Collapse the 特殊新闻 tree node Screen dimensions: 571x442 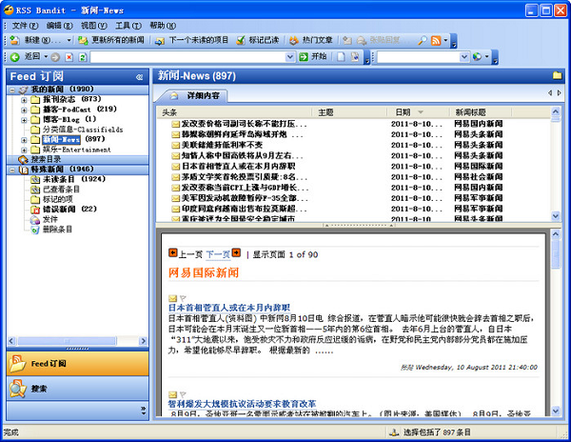tap(12, 170)
